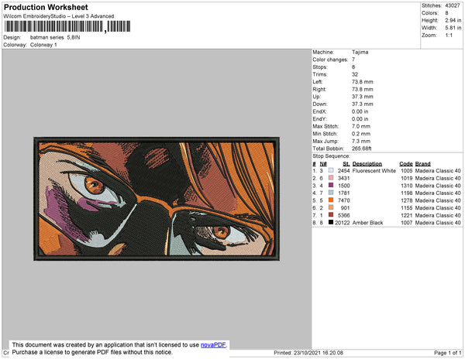Click the Total Bobbin value '265.68ft'
Viewport: 465px width, 359px height.
tap(361, 149)
